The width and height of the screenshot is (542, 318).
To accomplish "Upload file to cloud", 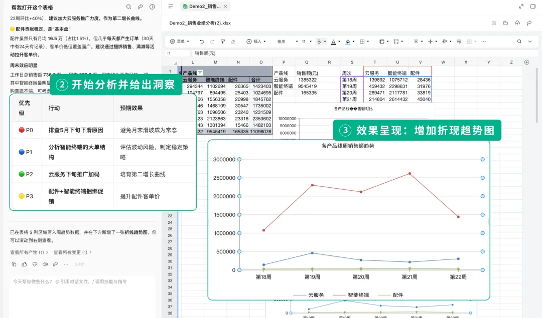I will (517, 23).
